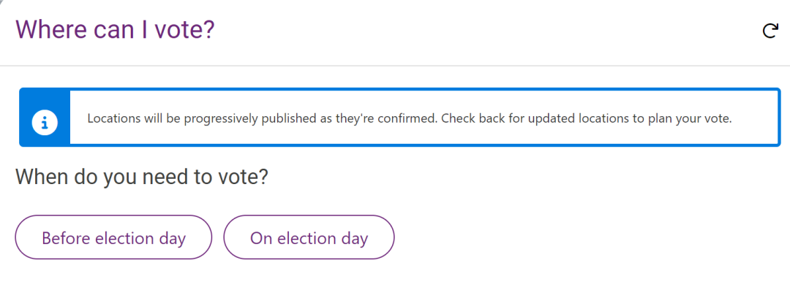The image size is (790, 287).
Task: Click the blue information icon
Action: click(x=45, y=122)
